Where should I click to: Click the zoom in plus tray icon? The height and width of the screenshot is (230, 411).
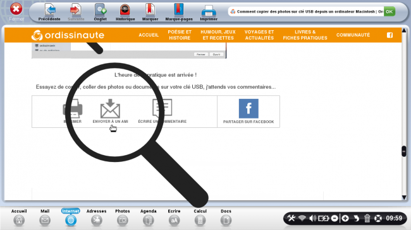[x=345, y=218]
